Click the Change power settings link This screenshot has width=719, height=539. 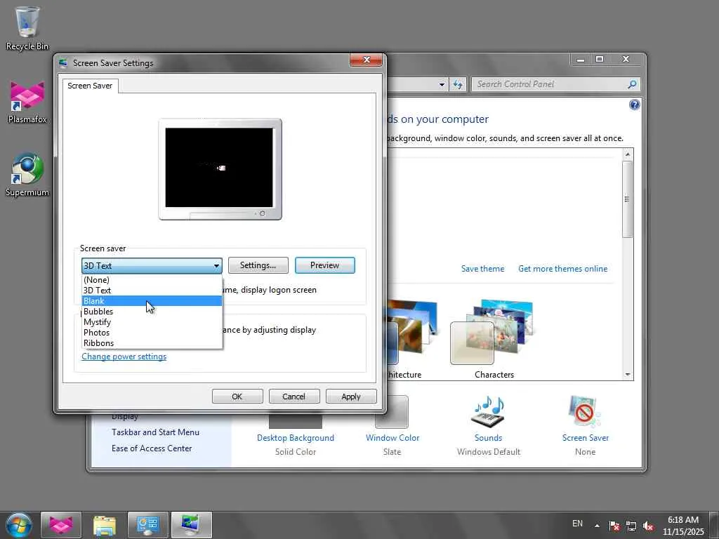tap(124, 357)
